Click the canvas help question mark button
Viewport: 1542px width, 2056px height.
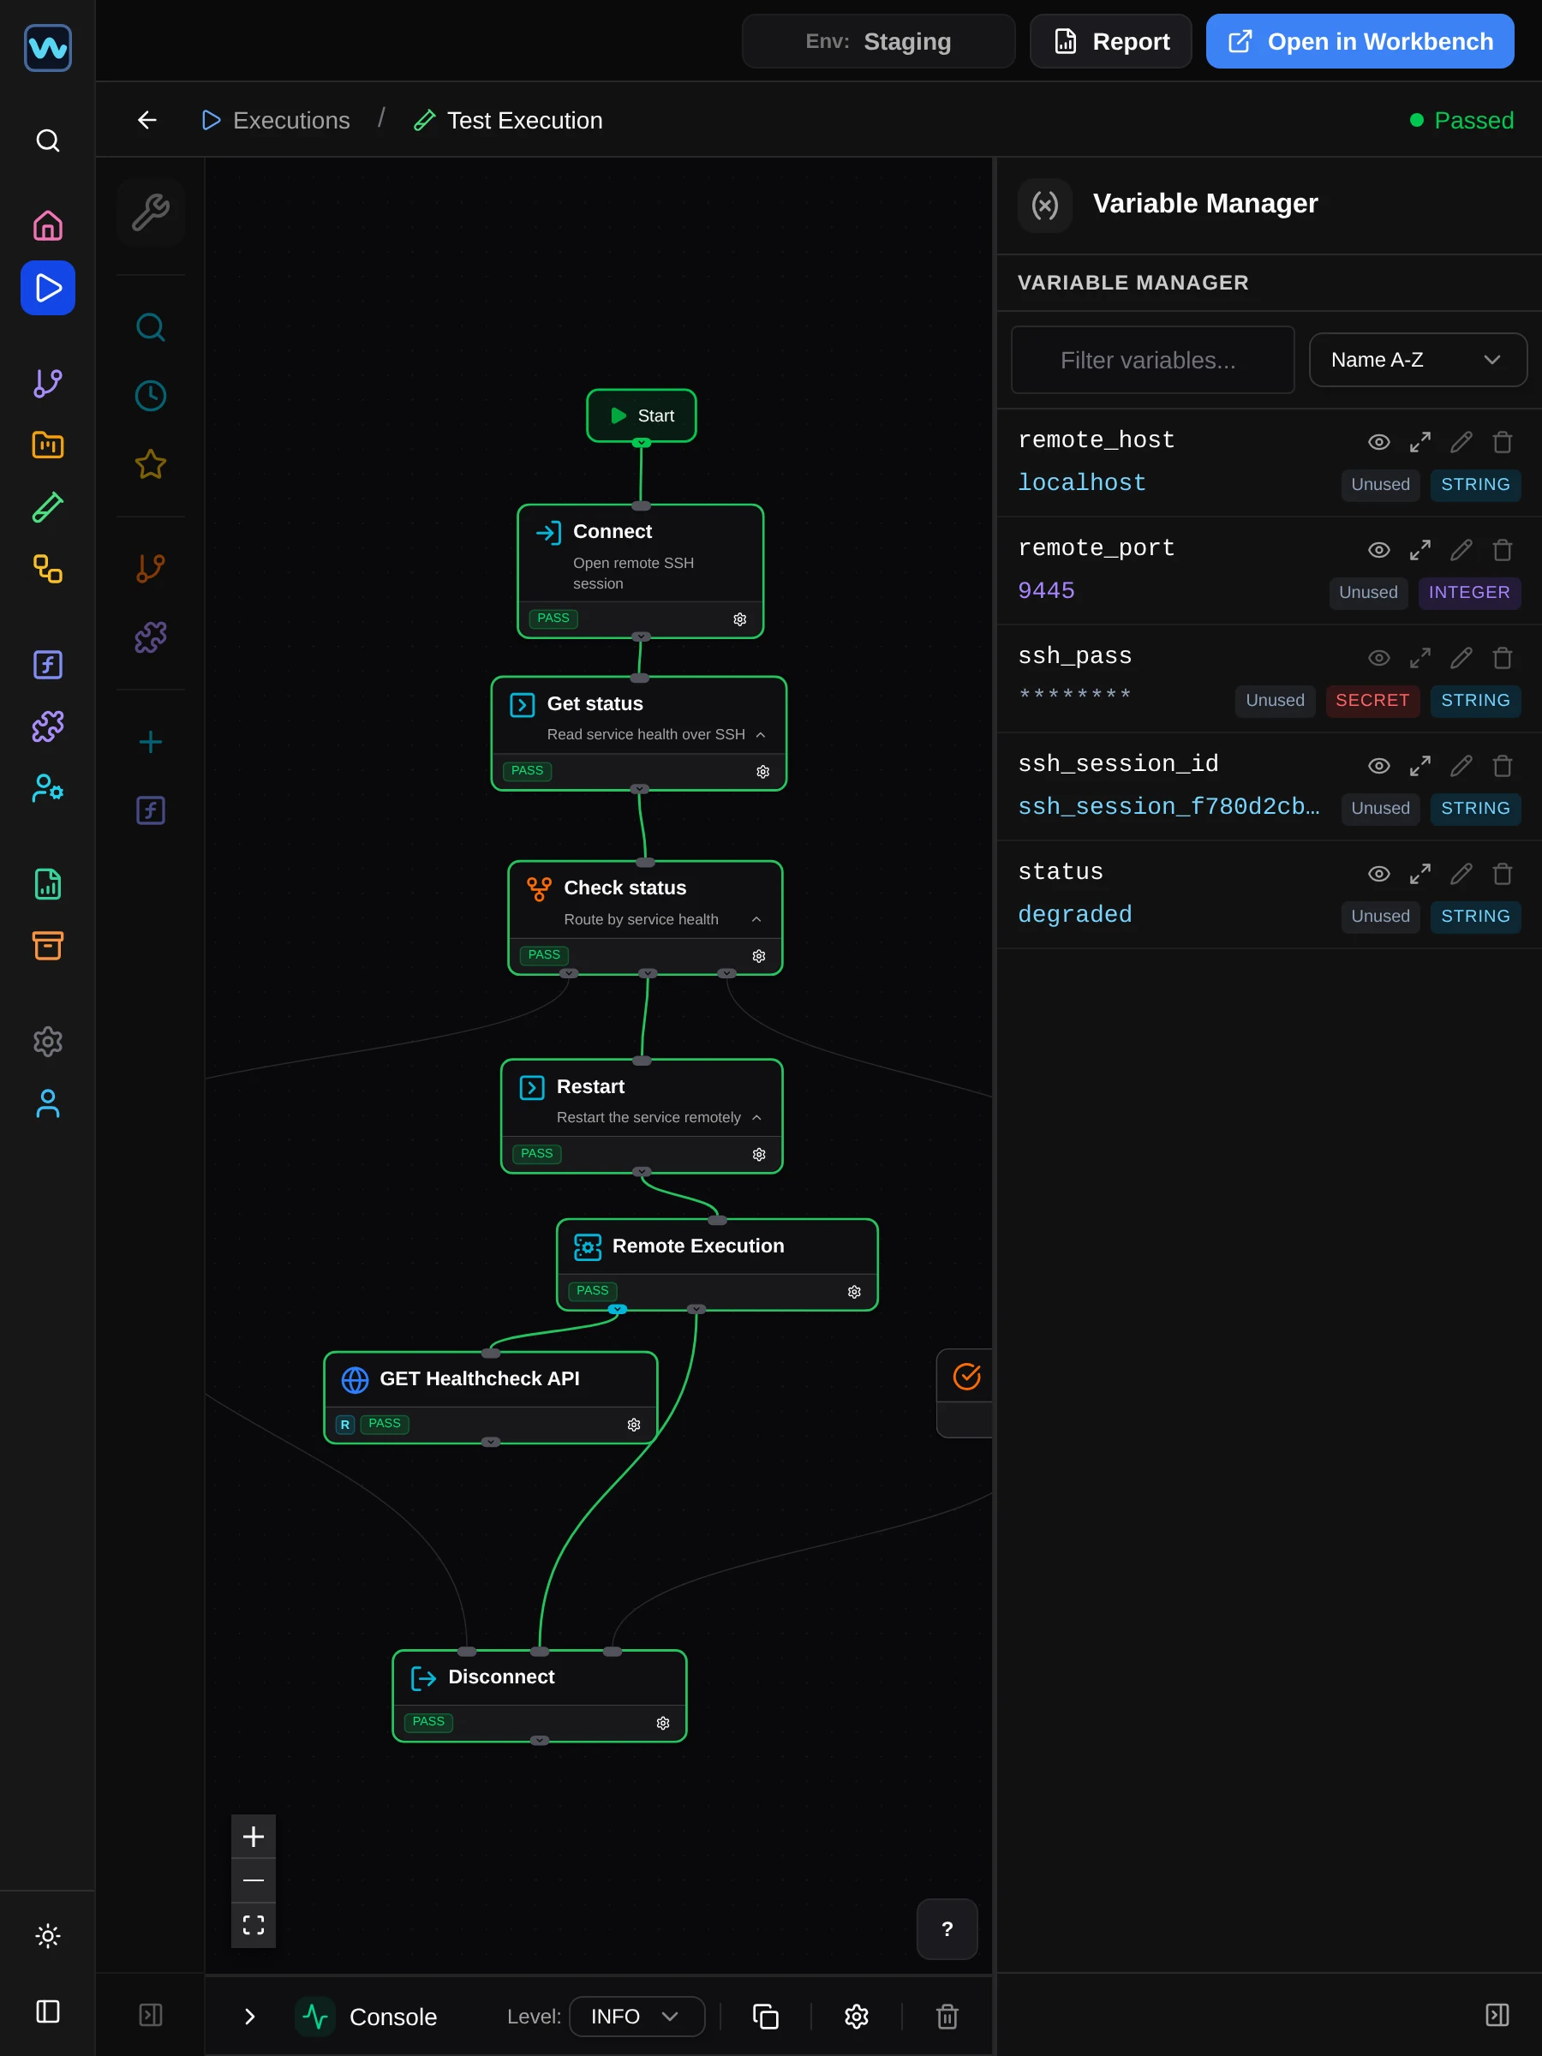(947, 1928)
